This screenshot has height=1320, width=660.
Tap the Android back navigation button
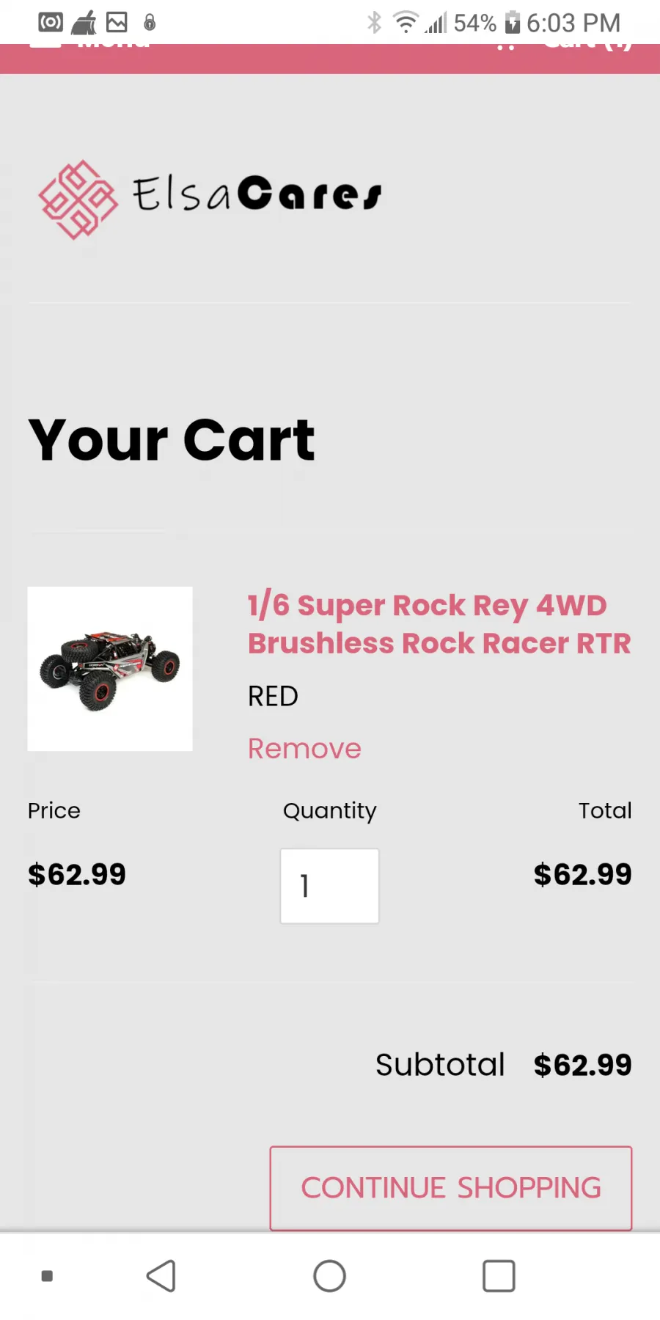point(161,1276)
